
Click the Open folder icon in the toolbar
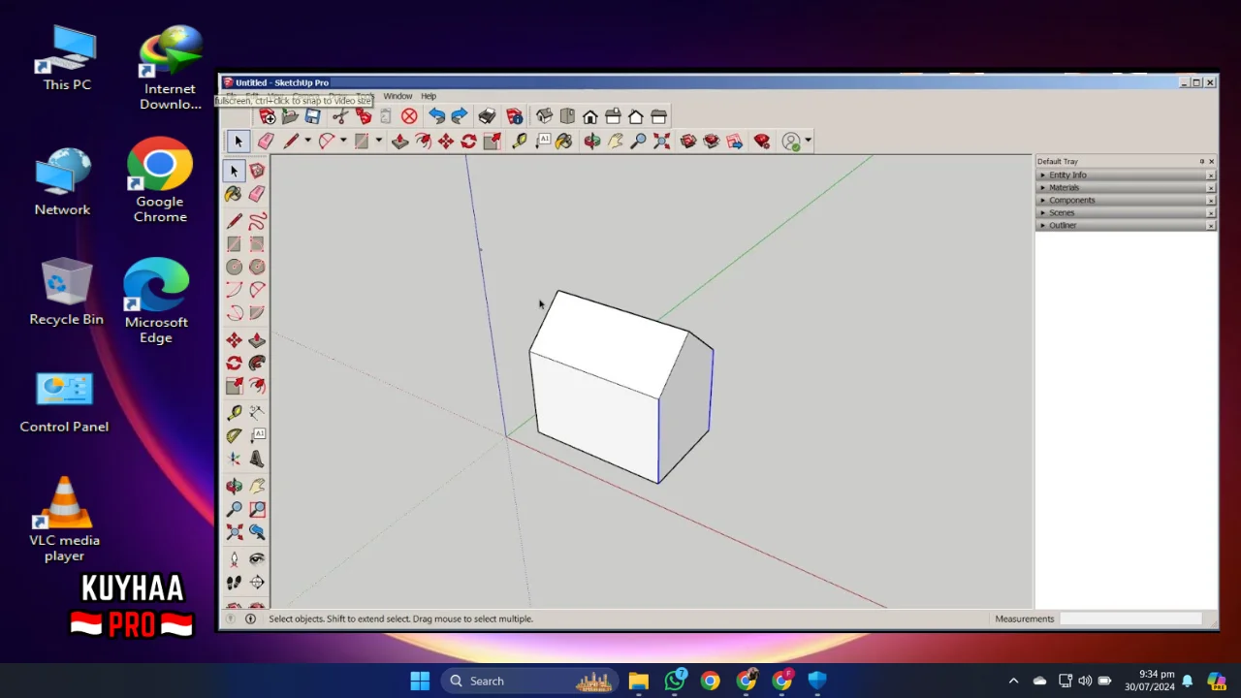coord(290,116)
